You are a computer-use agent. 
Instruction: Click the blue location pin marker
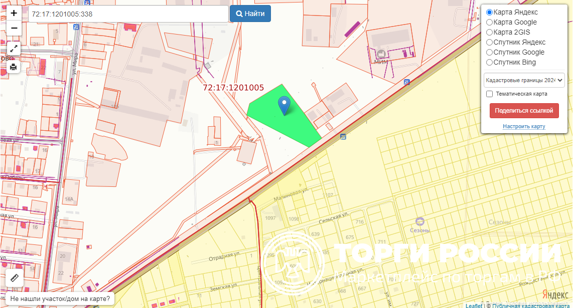pos(284,105)
